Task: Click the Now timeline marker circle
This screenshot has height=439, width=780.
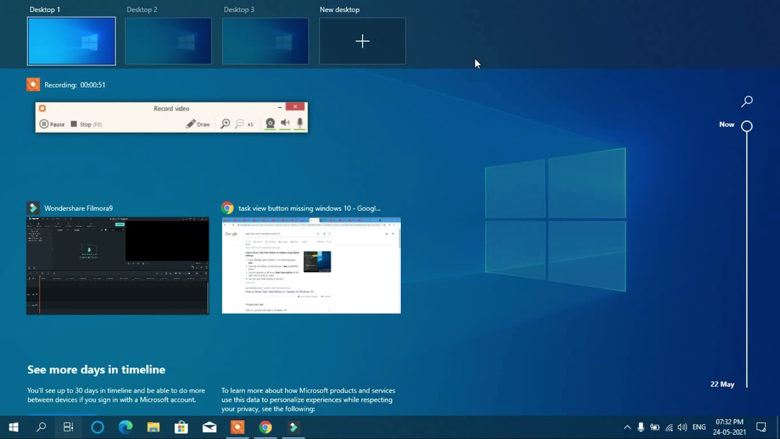Action: tap(747, 126)
